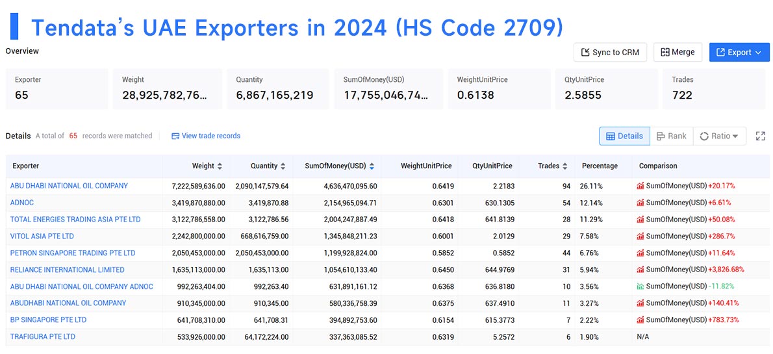Click comparison chart icon for +286.7% row
Image resolution: width=773 pixels, height=354 pixels.
click(x=640, y=236)
